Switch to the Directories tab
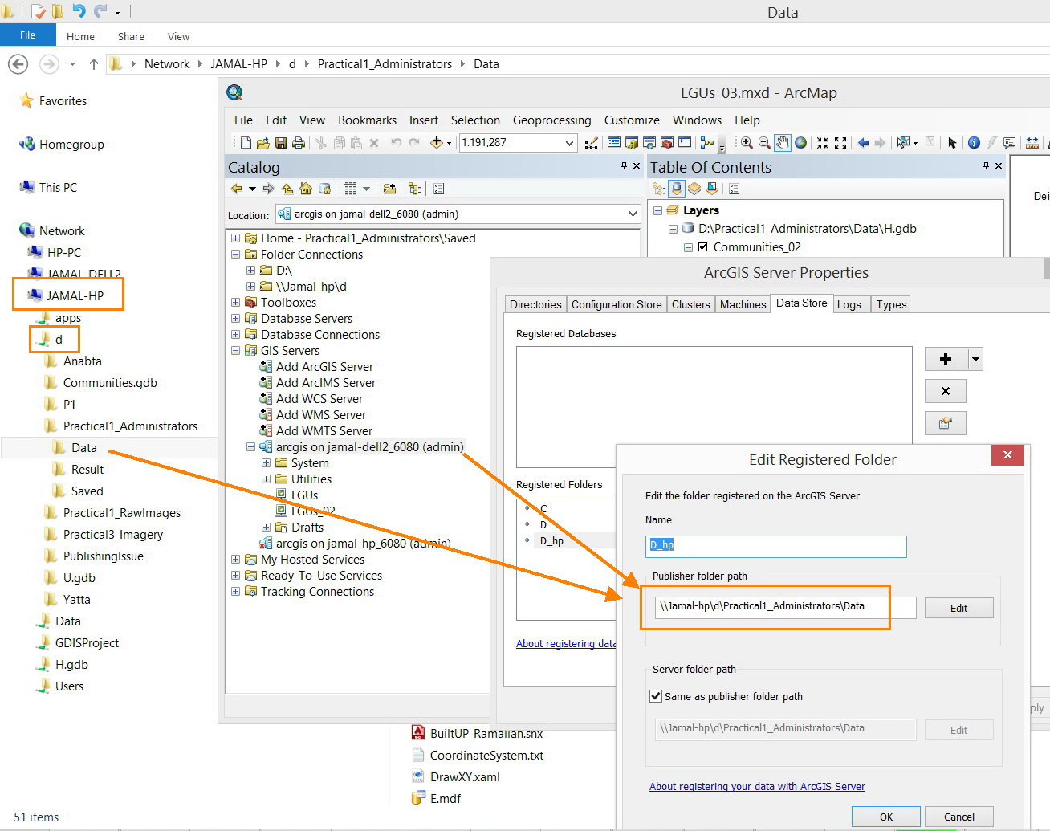Image resolution: width=1050 pixels, height=831 pixels. pos(535,304)
